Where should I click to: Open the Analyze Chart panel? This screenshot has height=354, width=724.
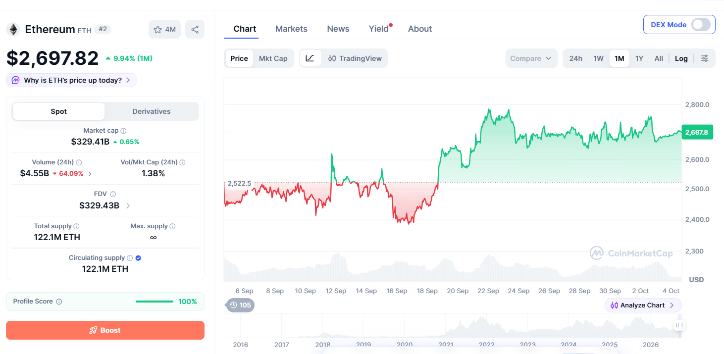(643, 305)
